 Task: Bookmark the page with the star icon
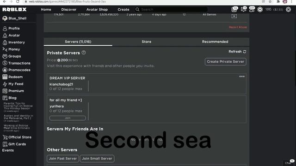click(x=270, y=1)
